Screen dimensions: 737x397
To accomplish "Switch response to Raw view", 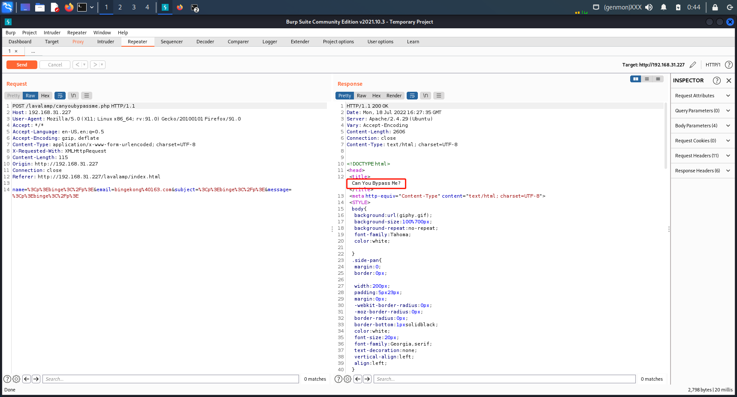I will pos(362,96).
